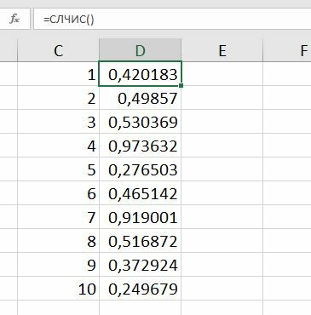Select cell with value 0,276503
This screenshot has height=315, width=311.
[x=141, y=169]
